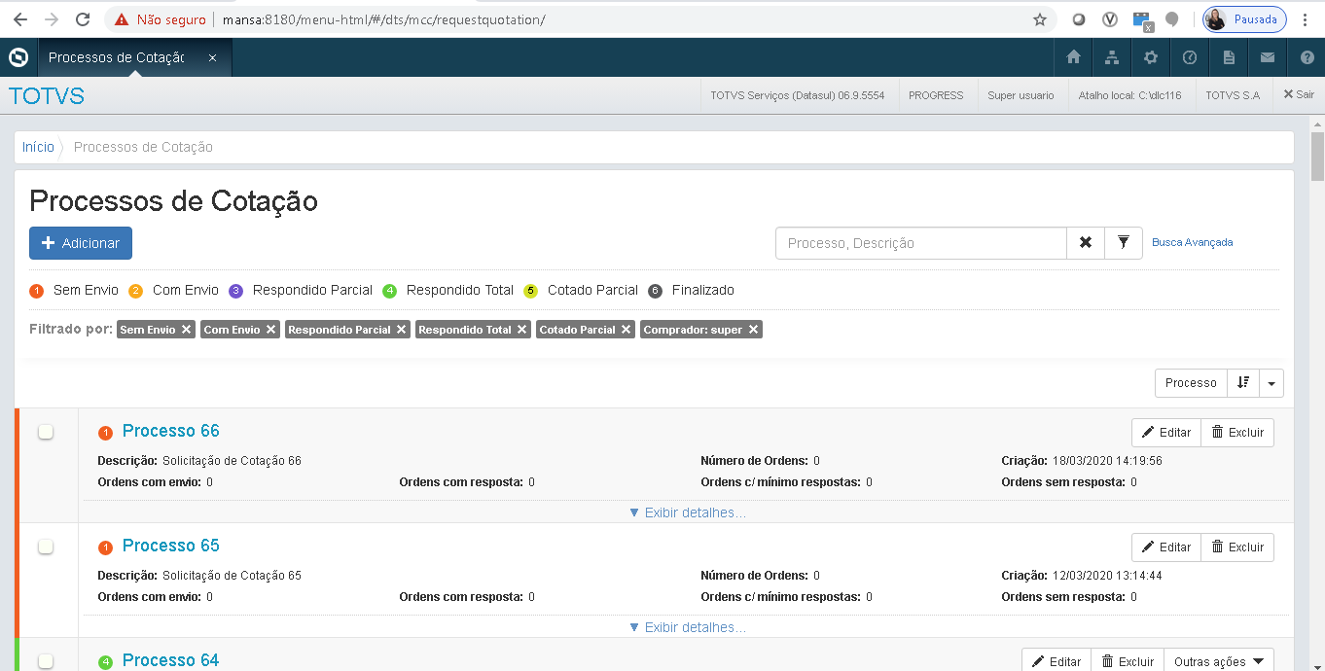Image resolution: width=1325 pixels, height=671 pixels.
Task: Click 'Excluir' for Processo 65
Action: 1237,547
